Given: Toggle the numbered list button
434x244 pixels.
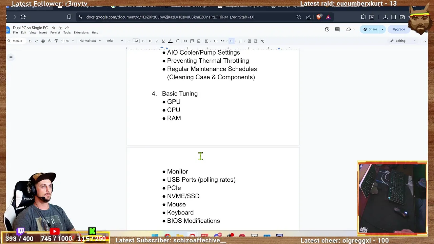Looking at the screenshot, I should pos(240,41).
